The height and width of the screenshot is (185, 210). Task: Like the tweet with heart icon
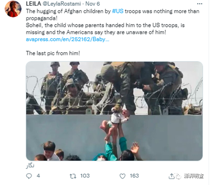[x=123, y=176]
